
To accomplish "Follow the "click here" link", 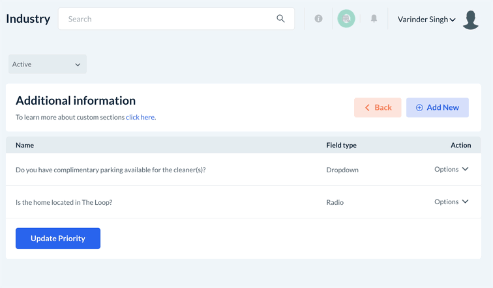I will pyautogui.click(x=140, y=118).
